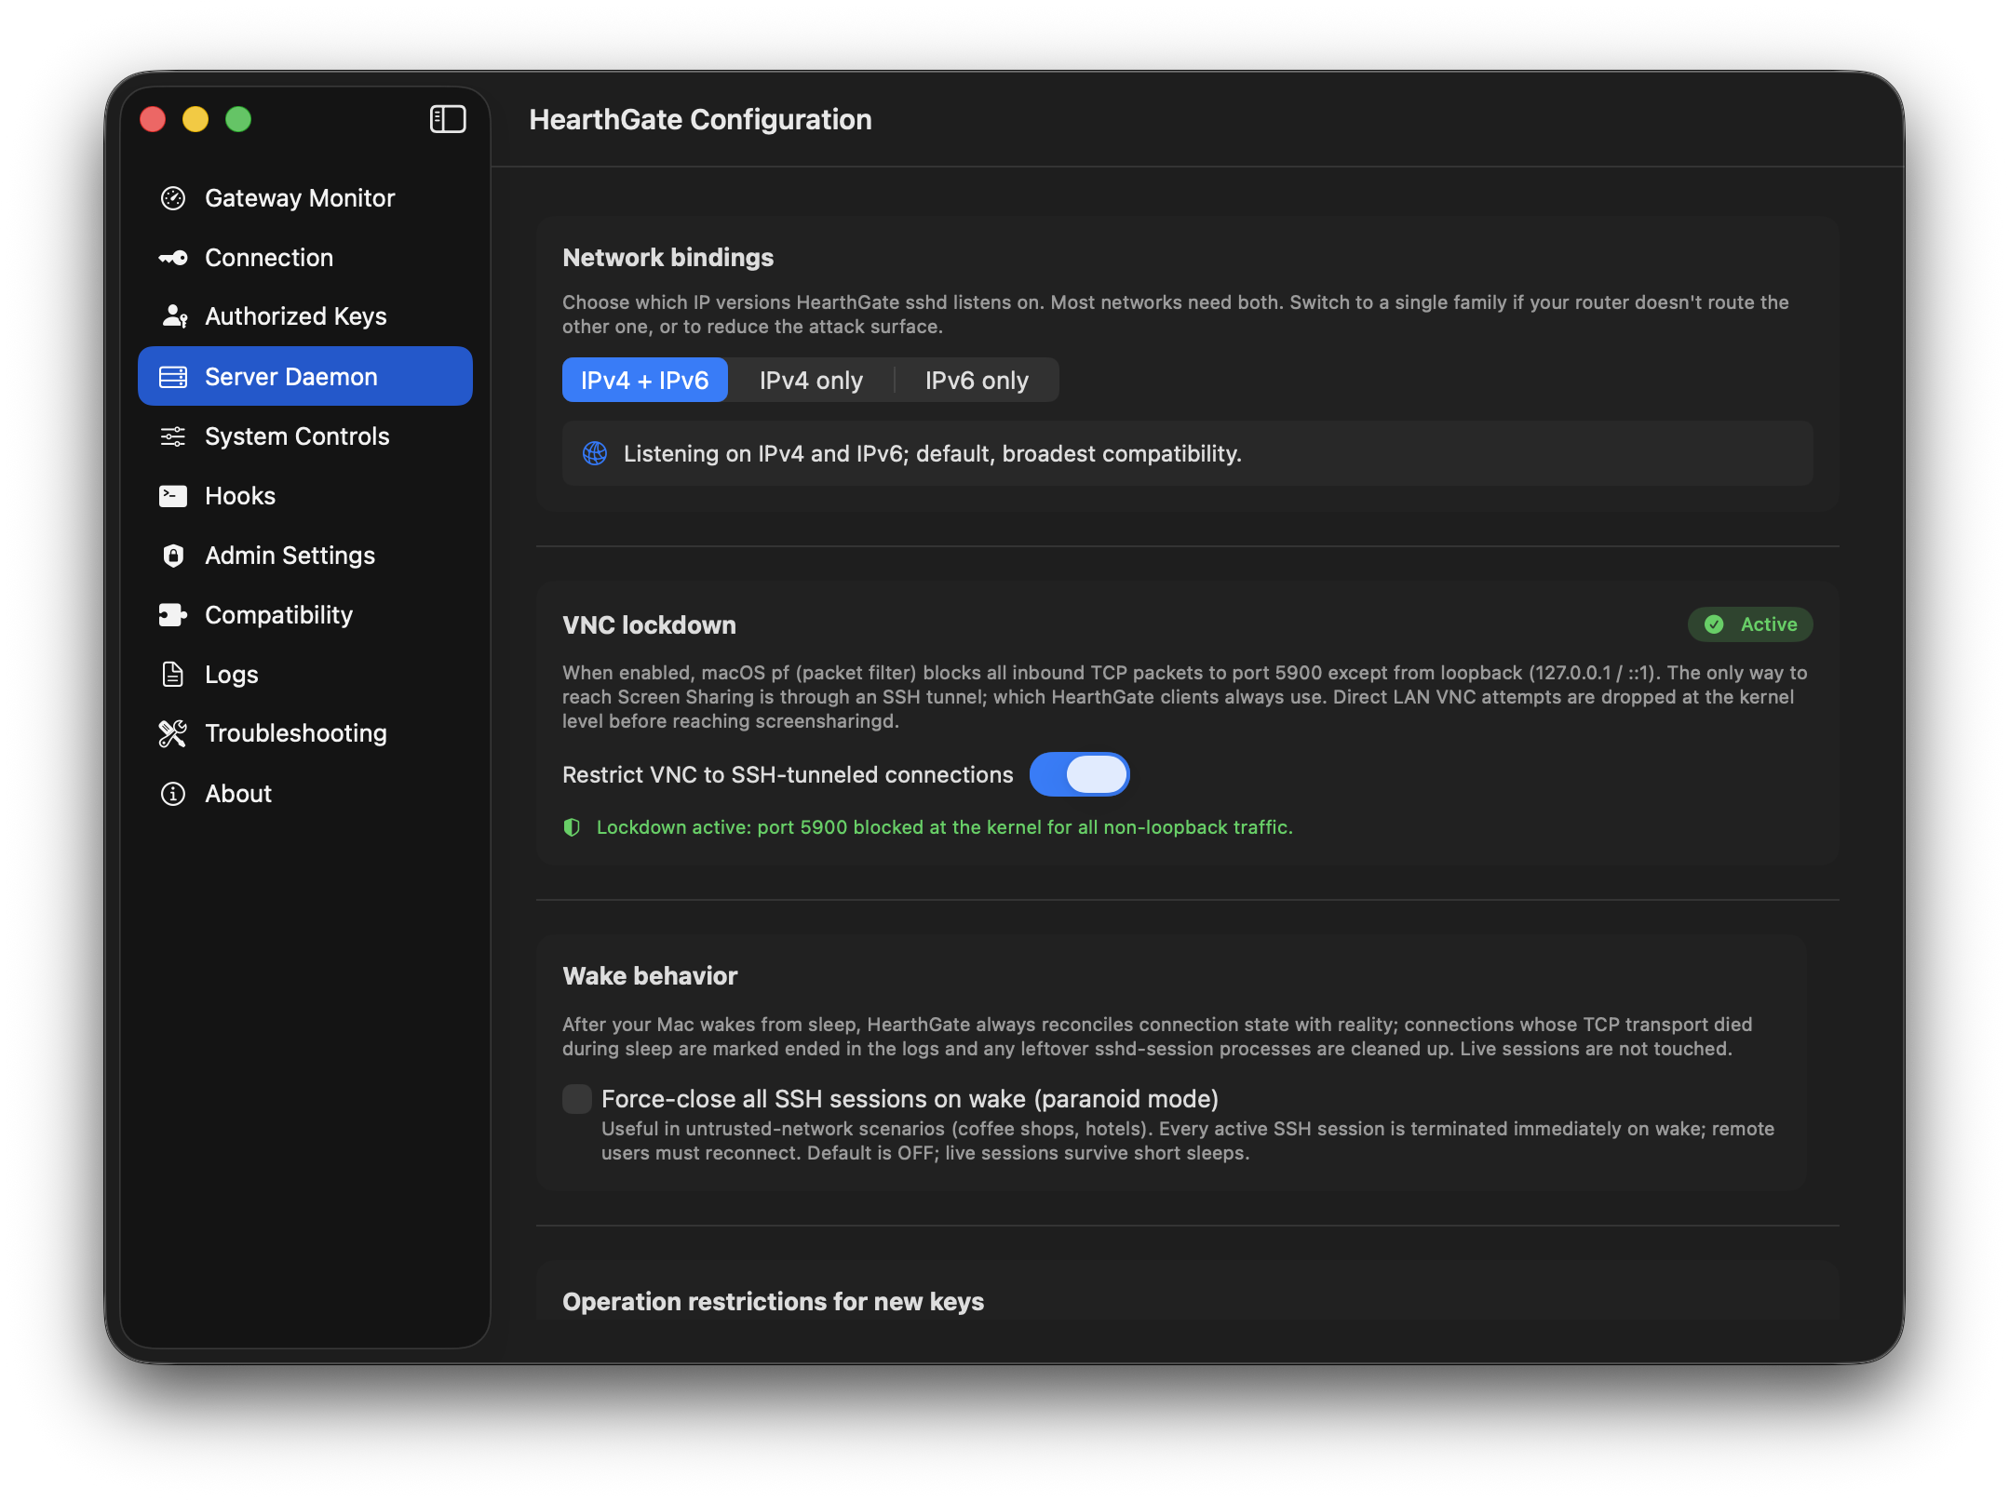Show the About page

[305, 794]
